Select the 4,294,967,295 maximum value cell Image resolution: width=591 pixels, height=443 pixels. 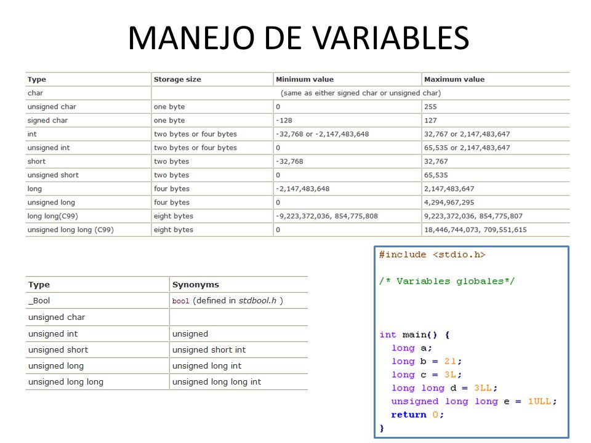[x=449, y=202]
